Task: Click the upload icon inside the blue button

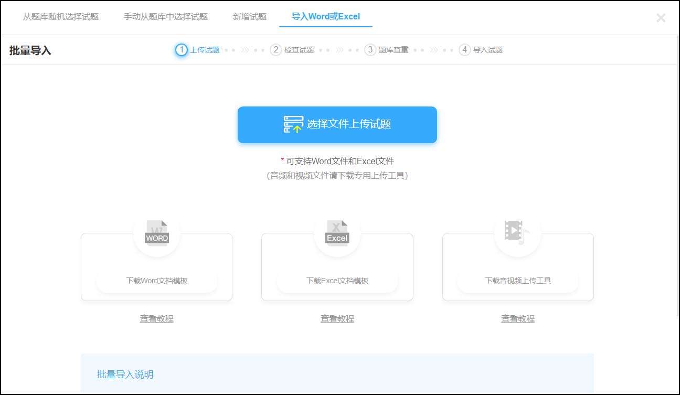Action: pyautogui.click(x=293, y=124)
